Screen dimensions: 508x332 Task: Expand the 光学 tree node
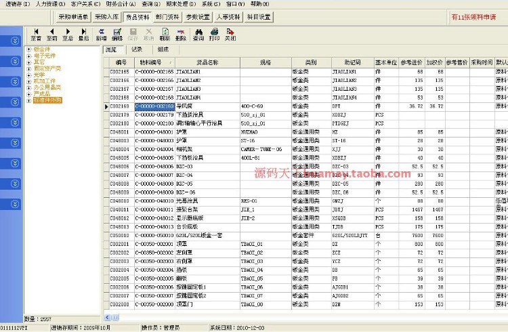click(x=29, y=75)
